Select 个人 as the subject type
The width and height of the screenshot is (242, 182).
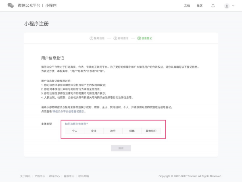(75, 131)
